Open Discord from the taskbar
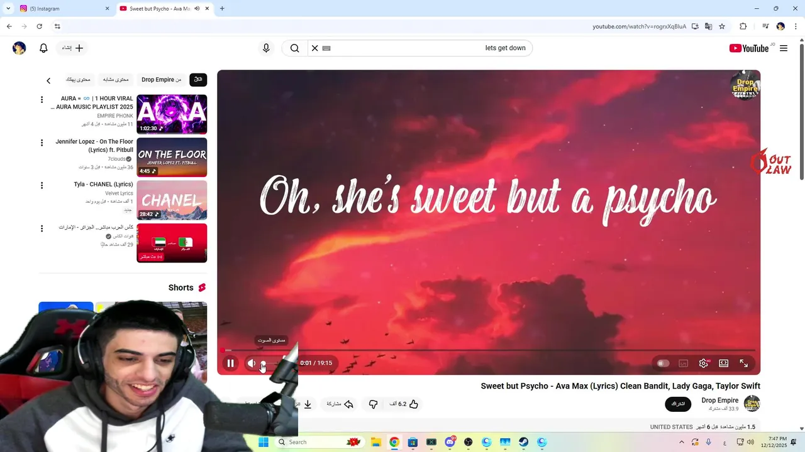This screenshot has height=452, width=805. pyautogui.click(x=450, y=442)
